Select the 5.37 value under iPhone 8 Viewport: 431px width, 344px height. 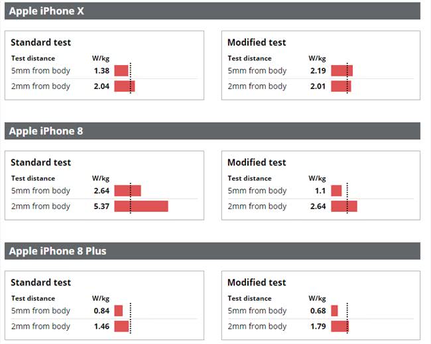pyautogui.click(x=101, y=207)
